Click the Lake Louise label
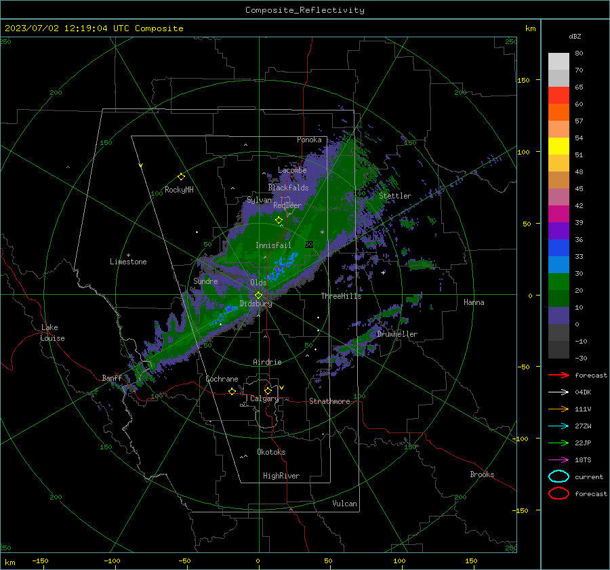The image size is (610, 570). (x=52, y=333)
